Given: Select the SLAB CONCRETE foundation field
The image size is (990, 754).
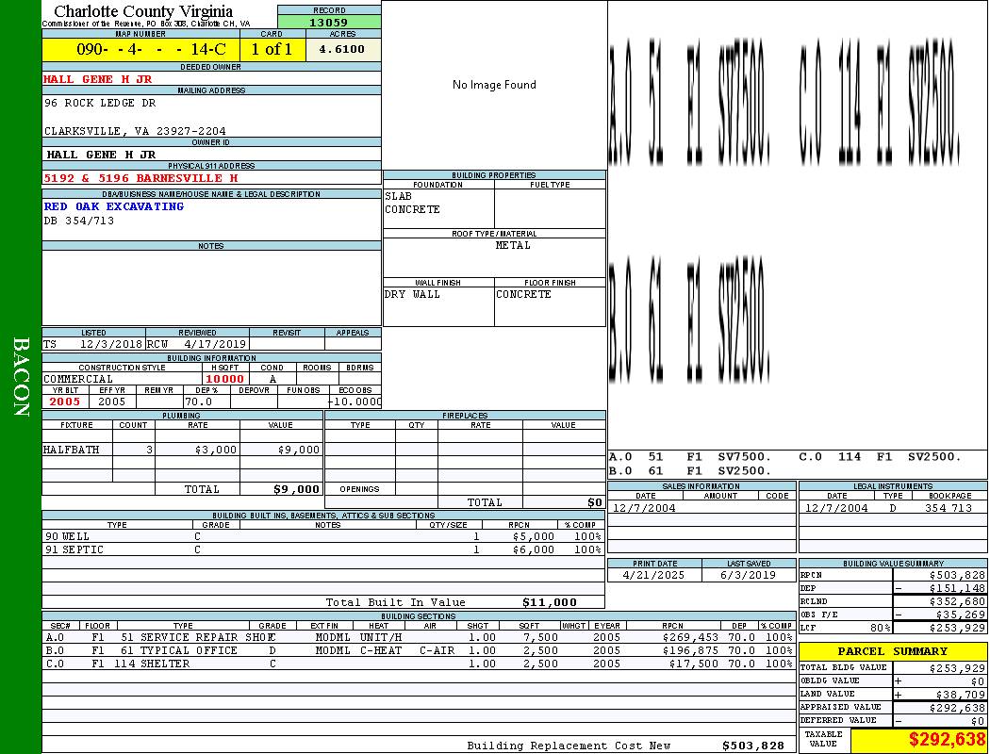Looking at the screenshot, I should pos(437,204).
